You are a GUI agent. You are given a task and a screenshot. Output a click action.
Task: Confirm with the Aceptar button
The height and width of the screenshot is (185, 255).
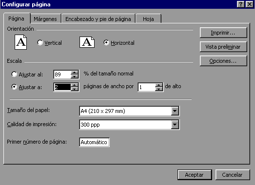pyautogui.click(x=195, y=175)
